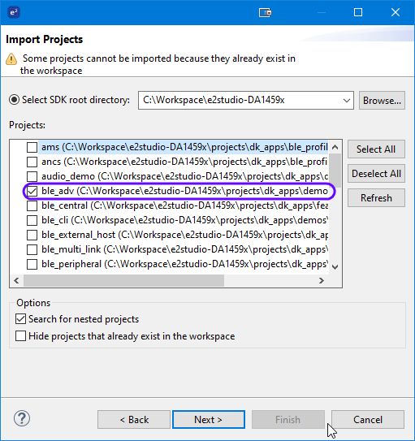Select the SDK root directory radio button

[x=14, y=100]
